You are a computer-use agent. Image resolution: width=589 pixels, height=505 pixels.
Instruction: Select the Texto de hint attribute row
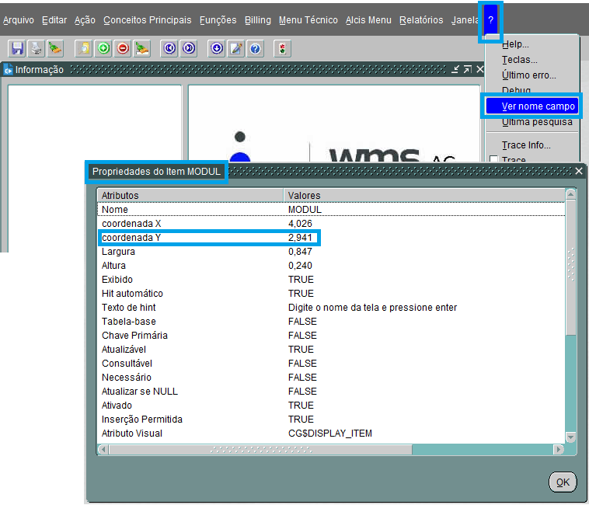[x=129, y=308]
